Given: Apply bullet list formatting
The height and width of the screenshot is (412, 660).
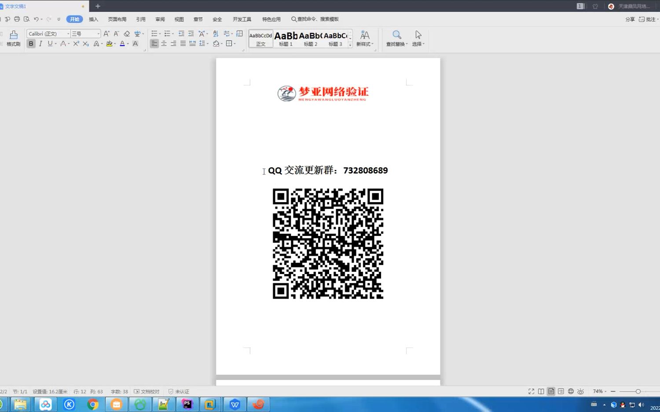Looking at the screenshot, I should coord(154,34).
